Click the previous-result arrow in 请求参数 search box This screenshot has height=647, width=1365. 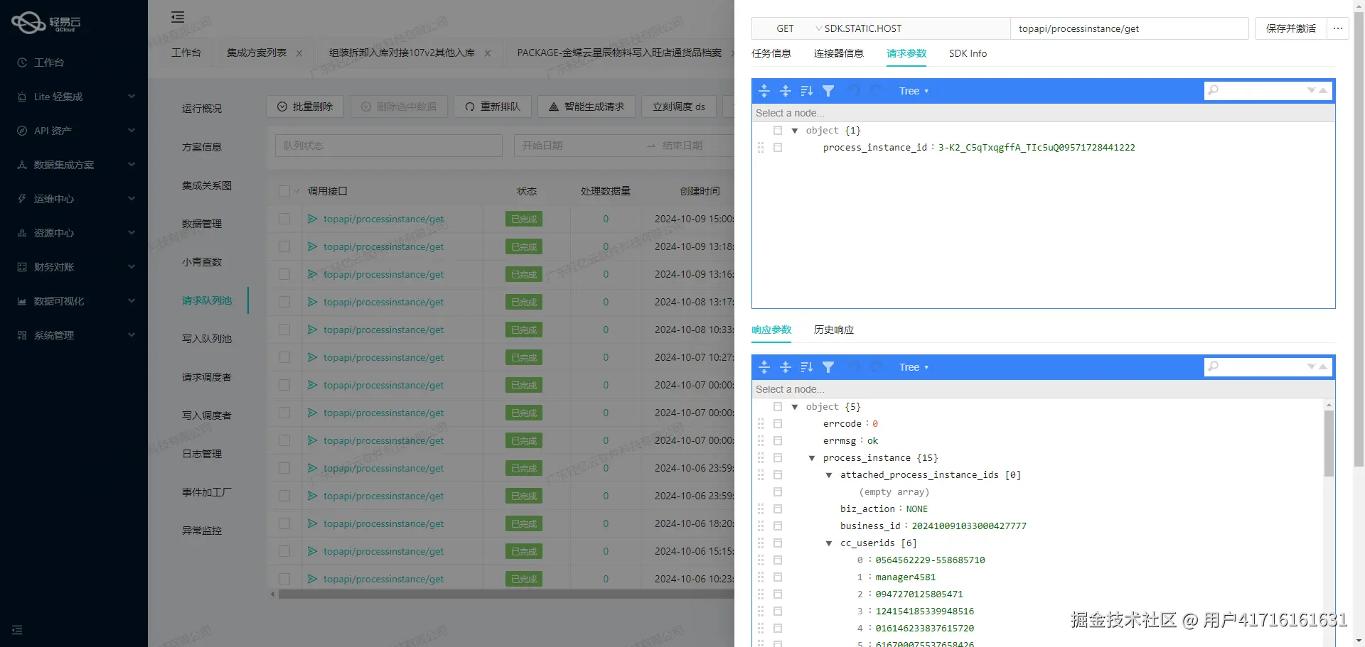[x=1323, y=91]
